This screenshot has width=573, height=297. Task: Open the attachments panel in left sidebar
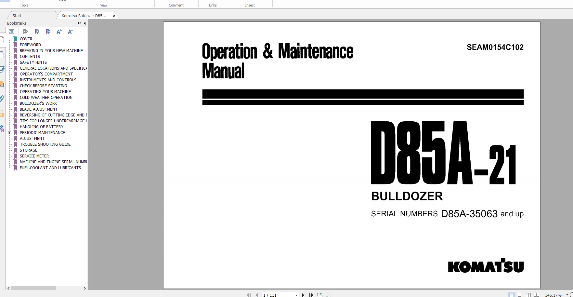coord(3,98)
